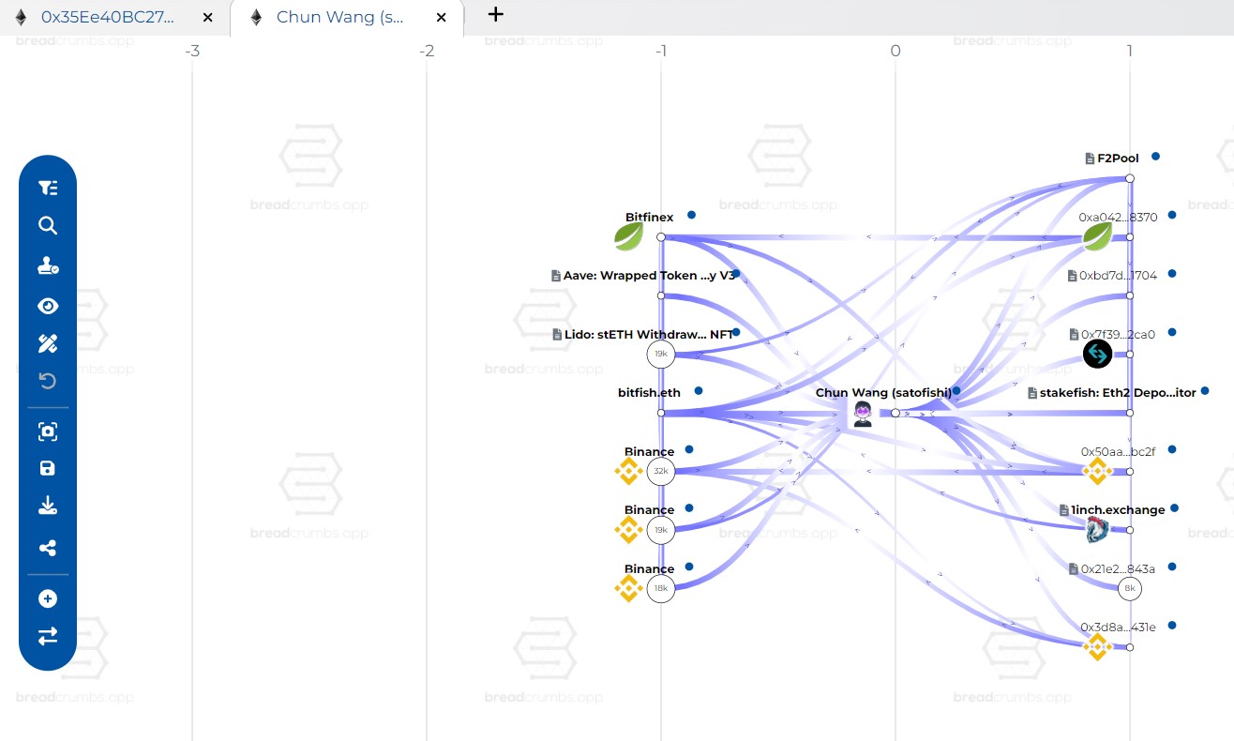
Task: Select the bitfish.eth node label
Action: coord(649,393)
